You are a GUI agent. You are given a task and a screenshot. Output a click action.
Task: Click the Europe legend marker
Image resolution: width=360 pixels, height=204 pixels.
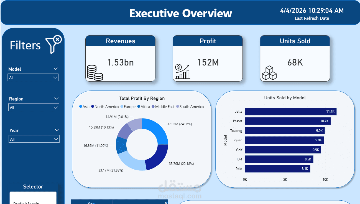point(122,107)
